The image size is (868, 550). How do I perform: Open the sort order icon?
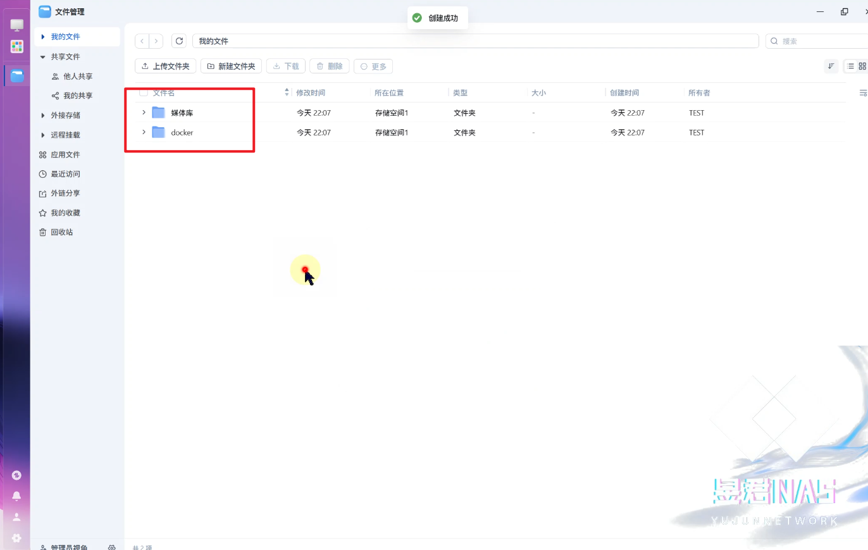[x=831, y=66]
